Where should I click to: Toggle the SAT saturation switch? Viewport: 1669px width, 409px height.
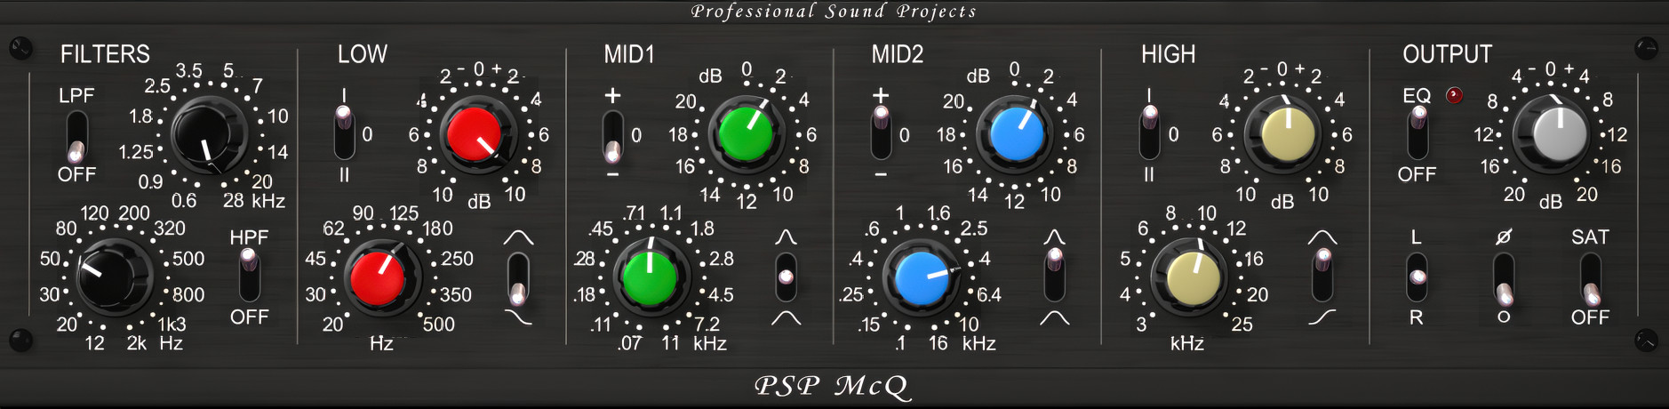[1591, 279]
